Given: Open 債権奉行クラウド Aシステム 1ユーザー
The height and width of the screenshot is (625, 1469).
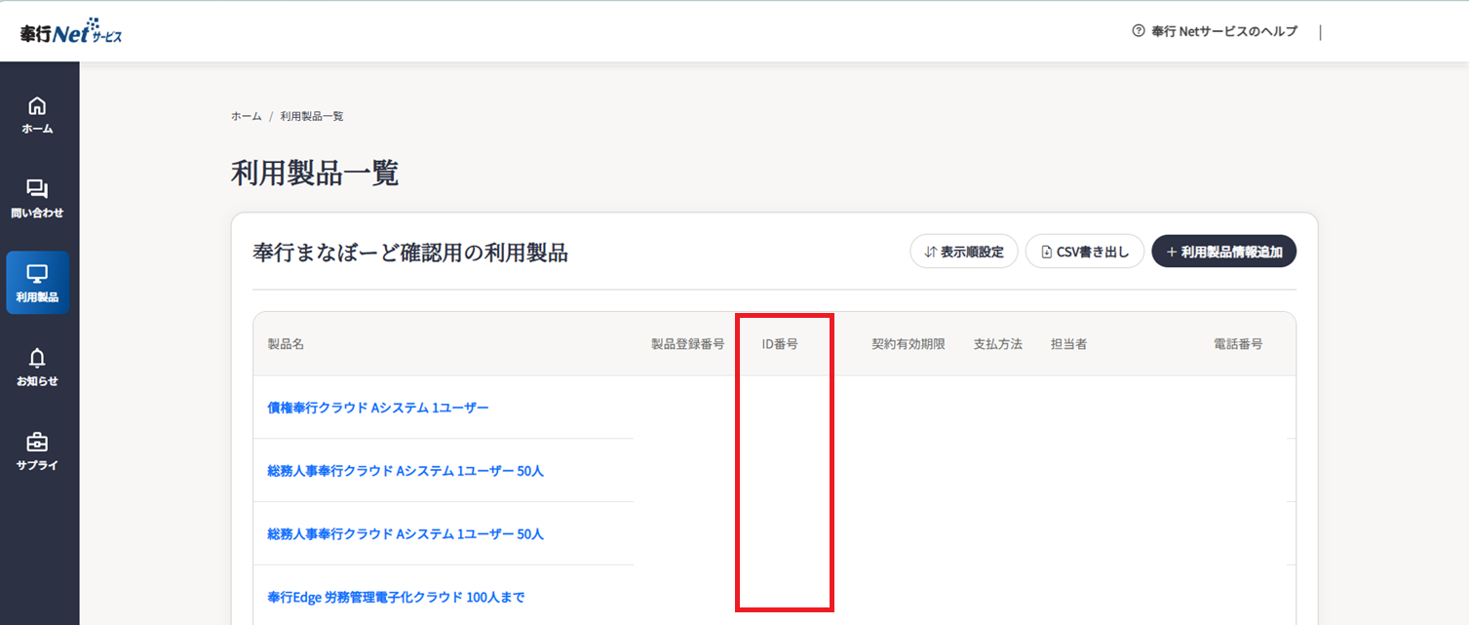Looking at the screenshot, I should point(378,408).
